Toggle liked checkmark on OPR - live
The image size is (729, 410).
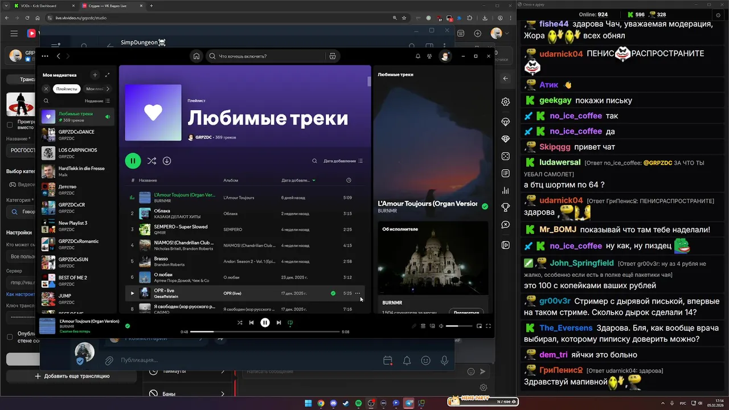click(333, 293)
